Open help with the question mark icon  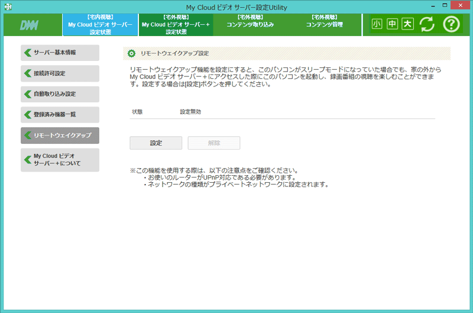pos(451,24)
